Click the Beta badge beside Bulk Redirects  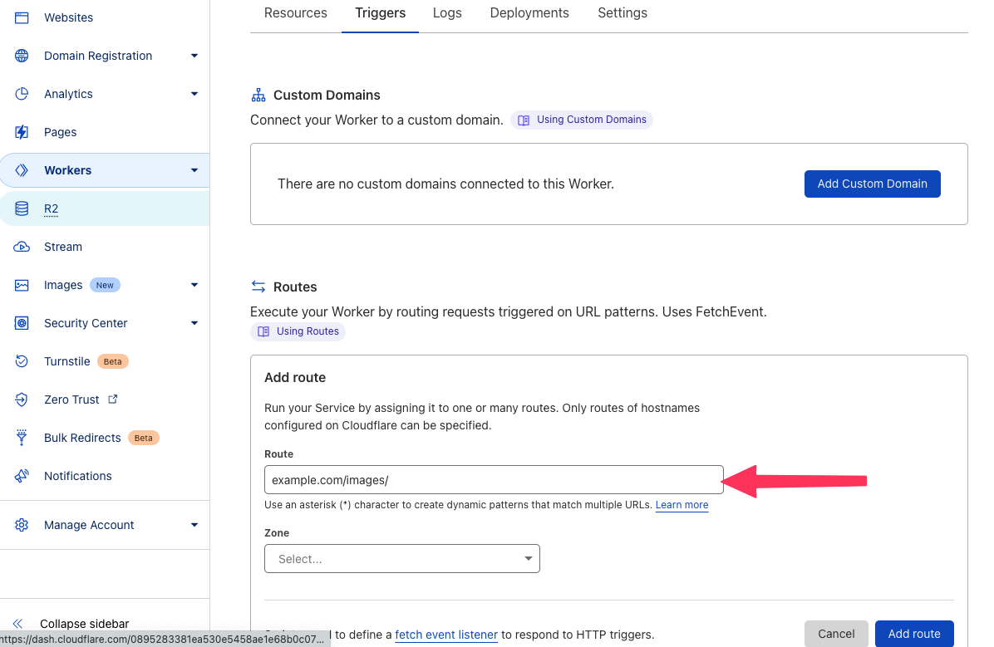pos(143,438)
